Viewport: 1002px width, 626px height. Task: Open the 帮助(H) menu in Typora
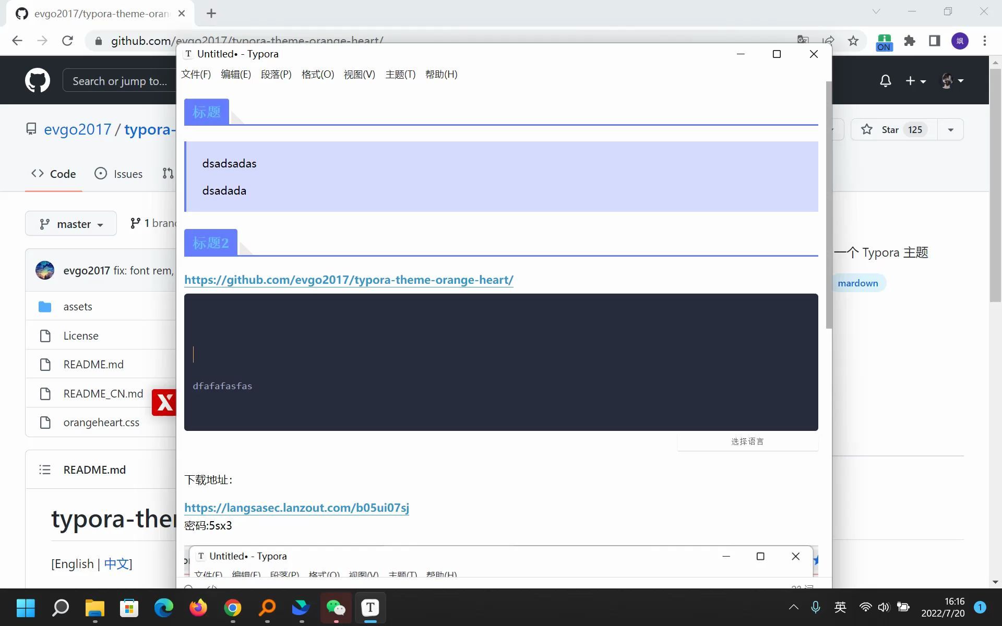coord(442,74)
